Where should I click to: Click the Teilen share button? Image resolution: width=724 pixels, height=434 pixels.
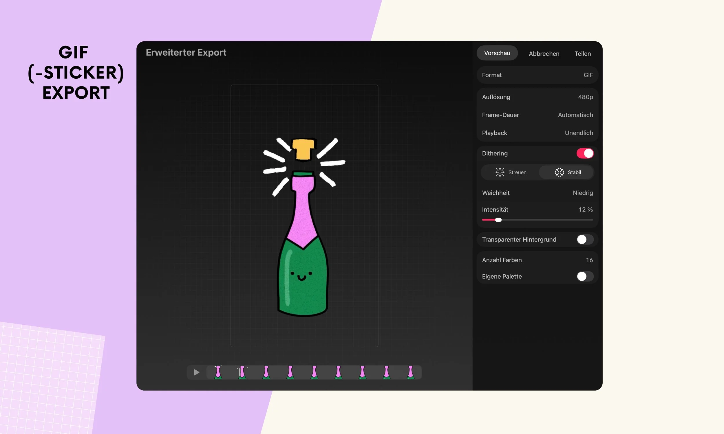coord(582,54)
